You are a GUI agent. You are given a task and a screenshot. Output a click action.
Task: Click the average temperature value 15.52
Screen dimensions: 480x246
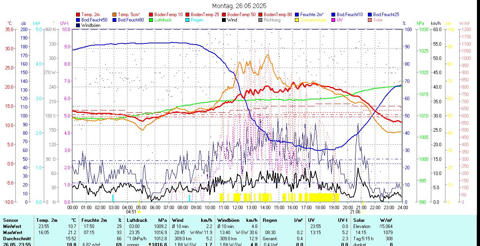(70, 239)
